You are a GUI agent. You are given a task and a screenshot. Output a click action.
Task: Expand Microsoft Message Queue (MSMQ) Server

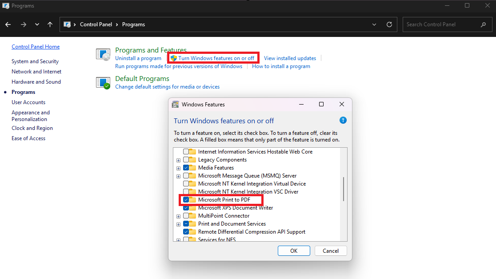(x=178, y=176)
